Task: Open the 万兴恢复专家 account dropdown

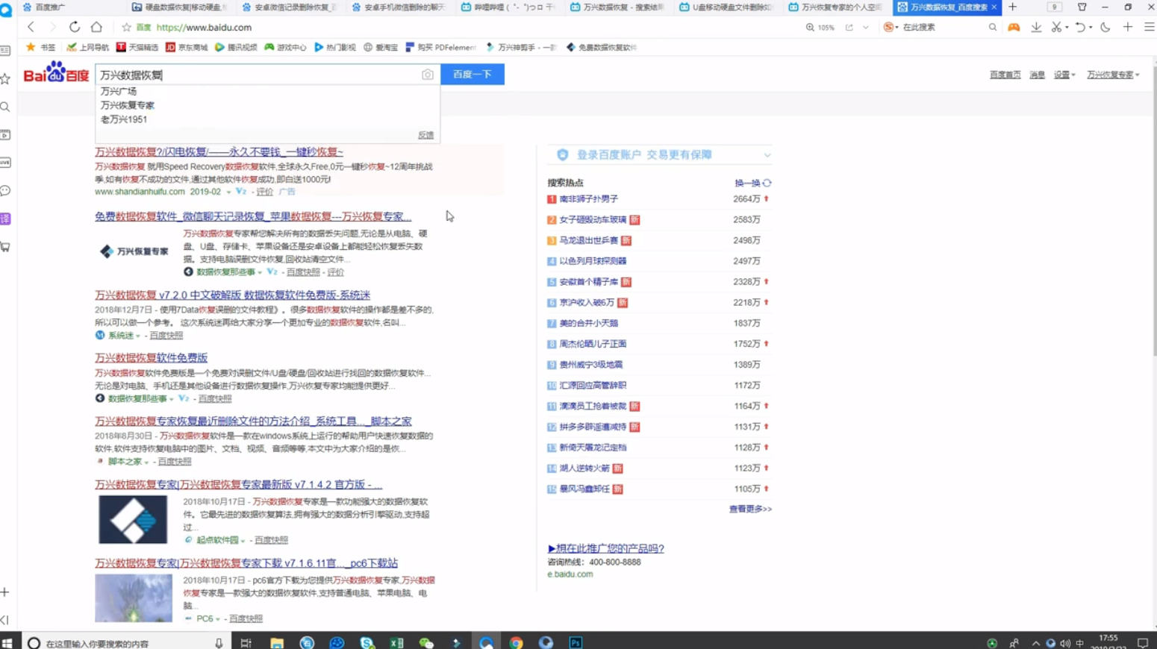Action: (1113, 75)
